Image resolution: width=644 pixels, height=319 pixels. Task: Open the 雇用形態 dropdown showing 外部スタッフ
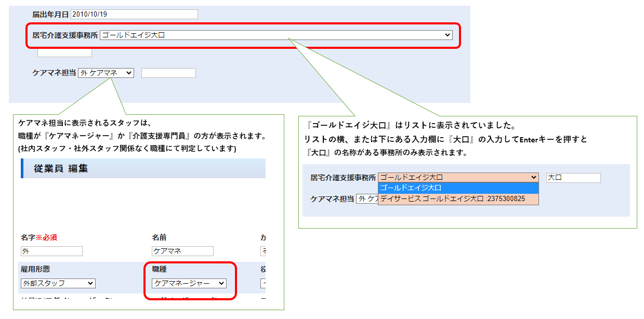tap(58, 283)
